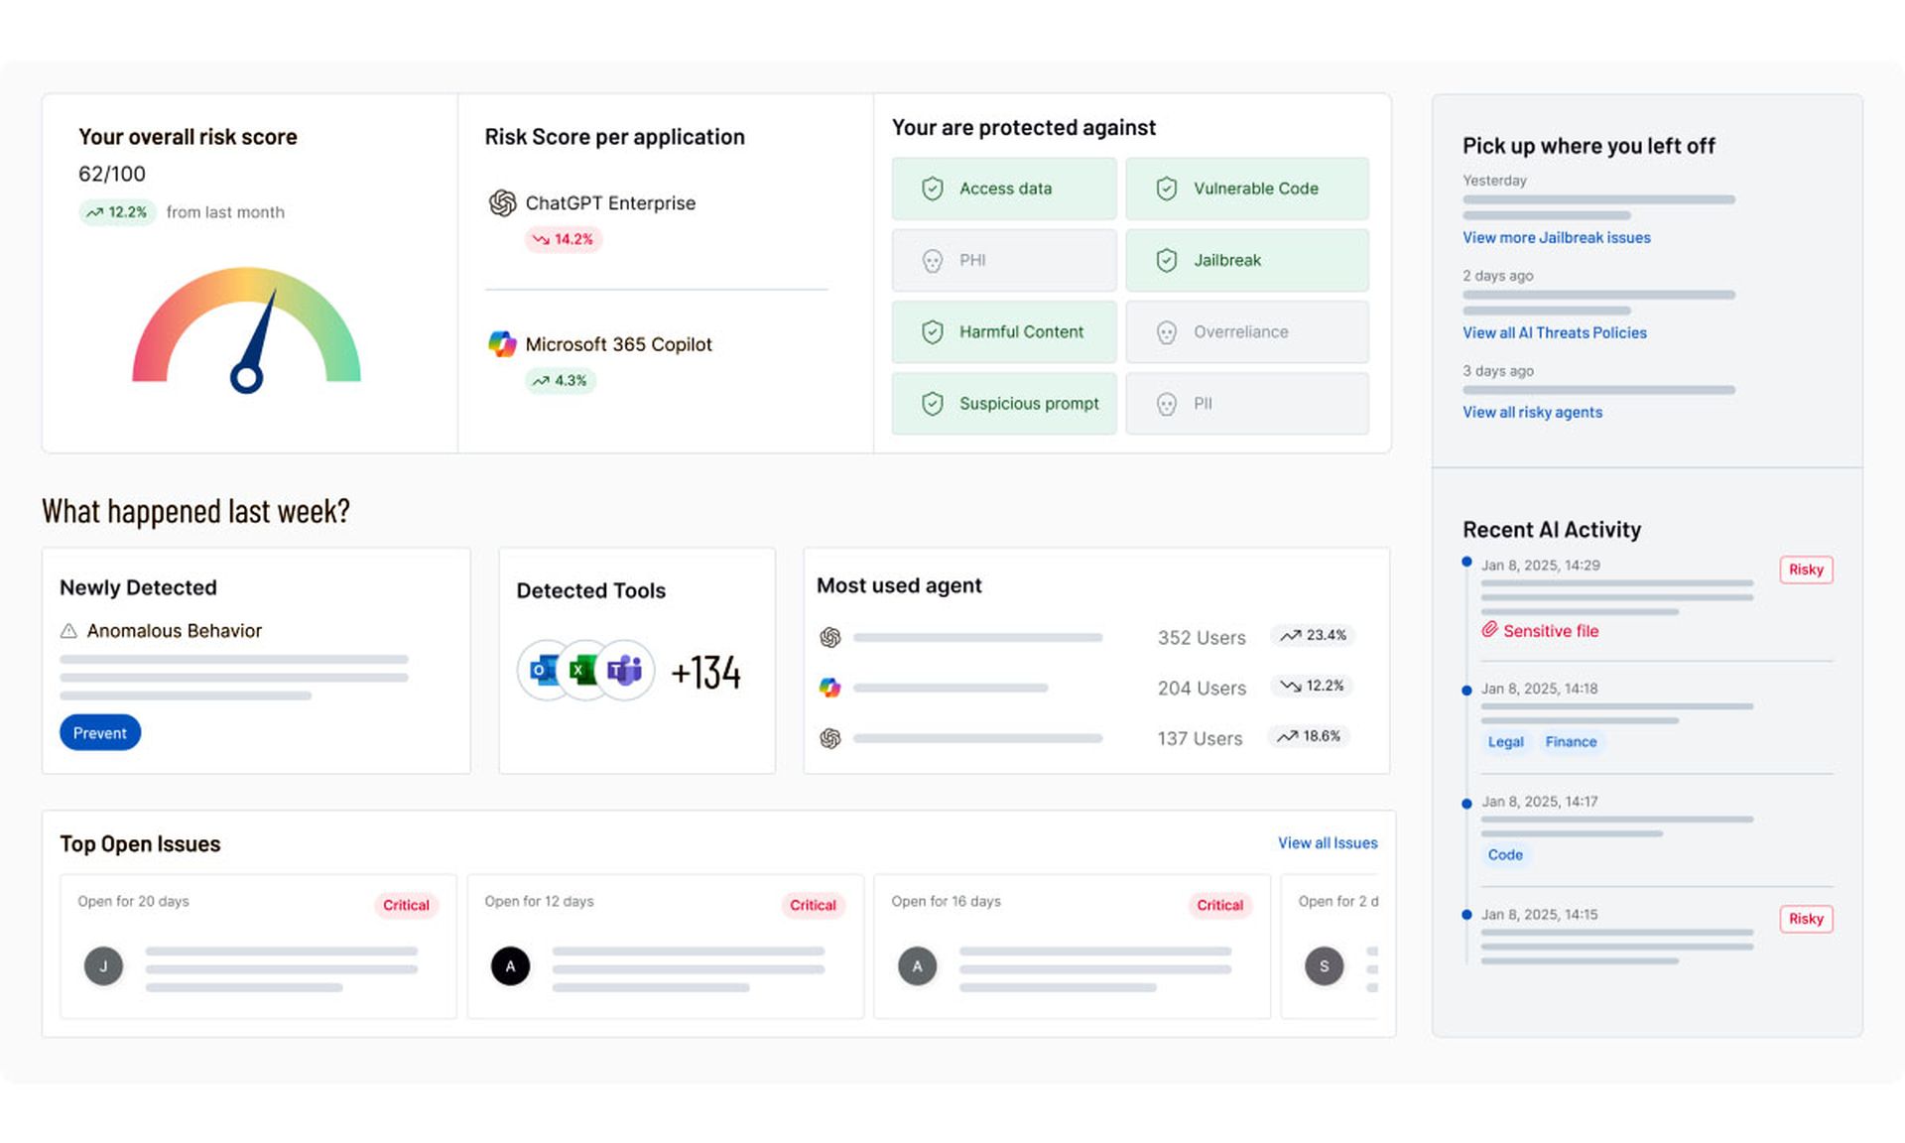Image resolution: width=1905 pixels, height=1143 pixels.
Task: Toggle the Overreliance protection tile
Action: click(x=1247, y=332)
